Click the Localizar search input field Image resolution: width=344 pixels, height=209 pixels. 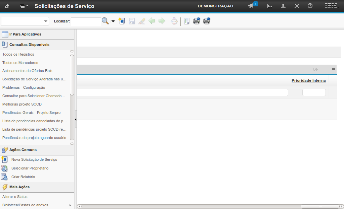coord(86,21)
